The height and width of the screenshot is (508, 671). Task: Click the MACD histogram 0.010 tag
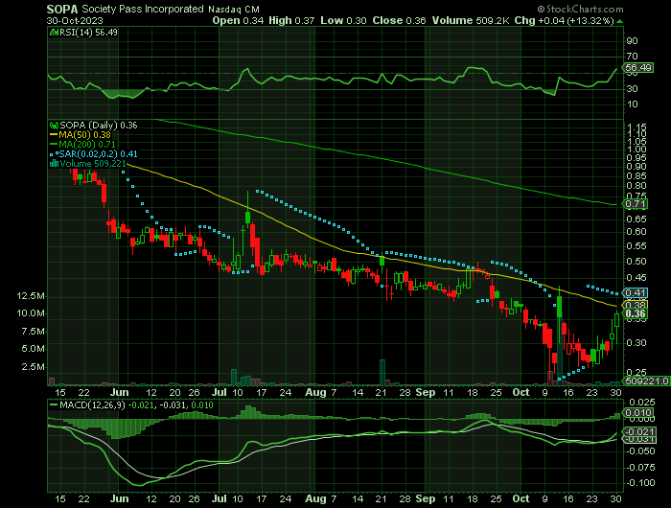[x=638, y=413]
